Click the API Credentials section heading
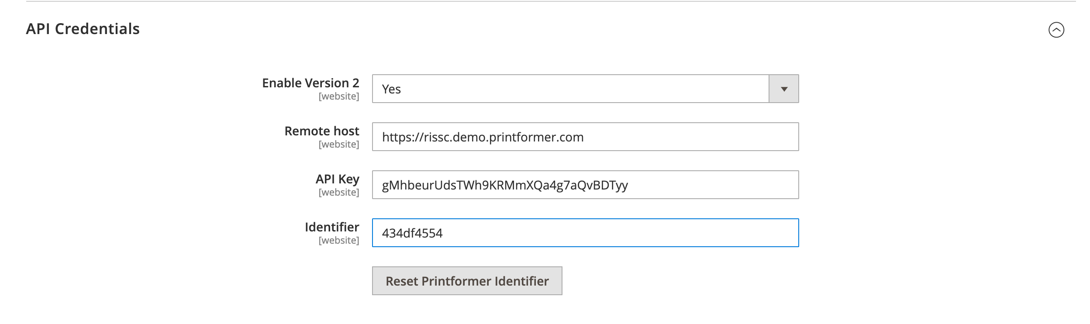1090x324 pixels. point(83,29)
